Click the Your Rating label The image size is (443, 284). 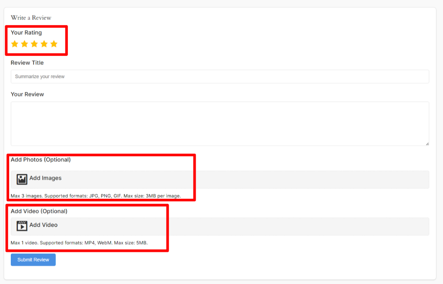click(x=26, y=32)
